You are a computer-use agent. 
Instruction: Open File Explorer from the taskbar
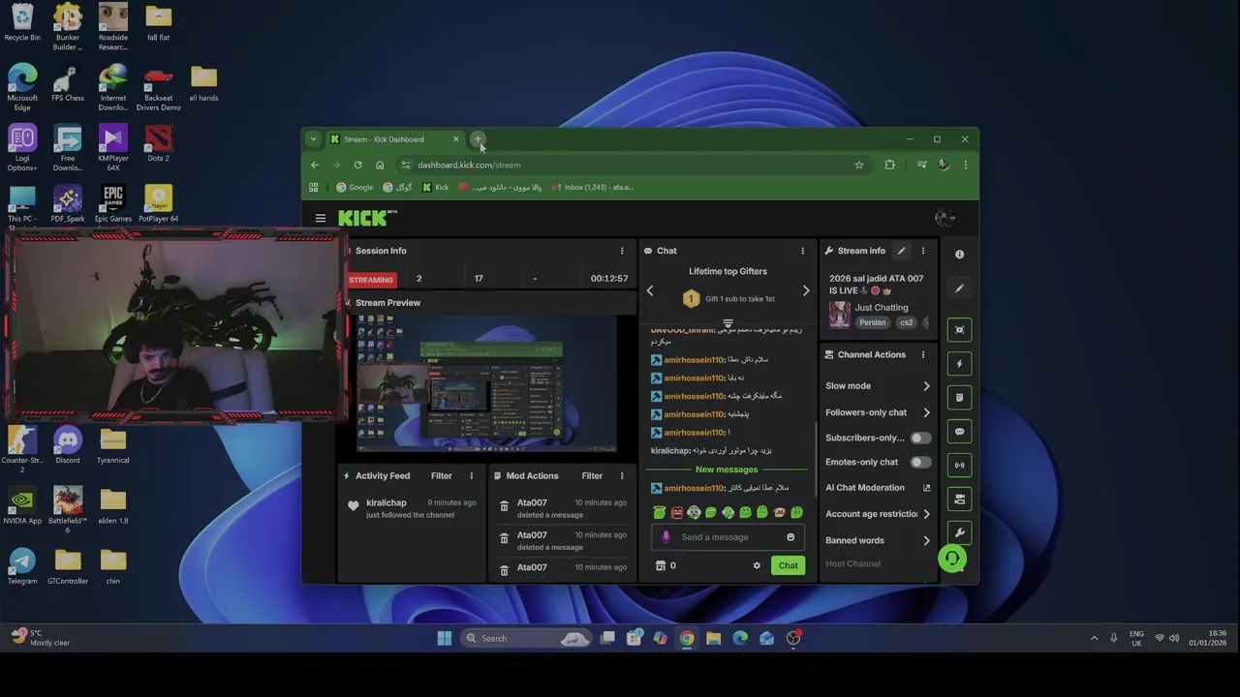click(713, 638)
